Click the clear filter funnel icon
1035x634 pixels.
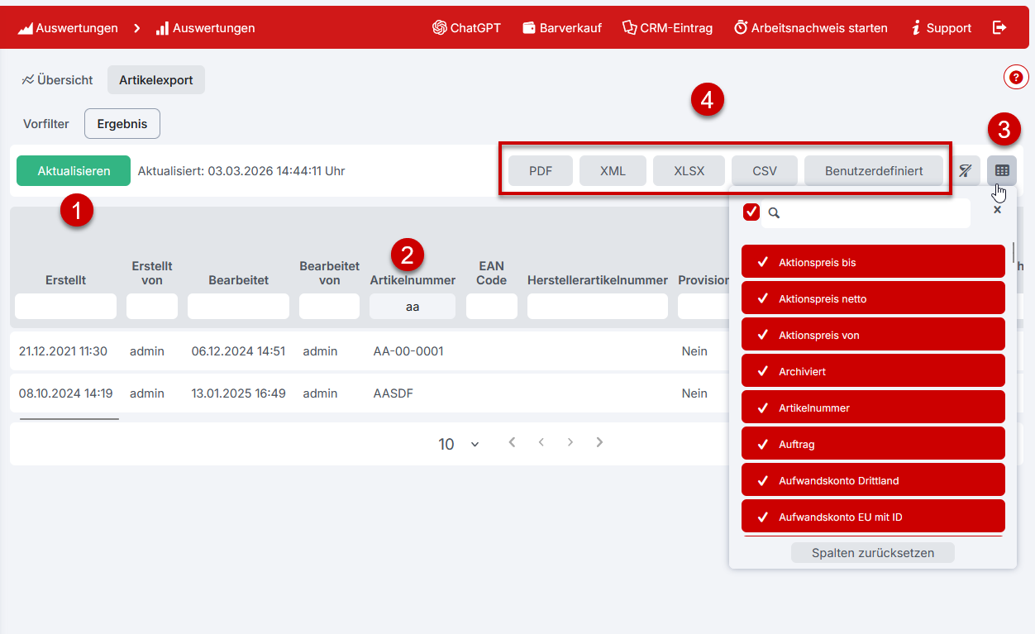pos(965,170)
